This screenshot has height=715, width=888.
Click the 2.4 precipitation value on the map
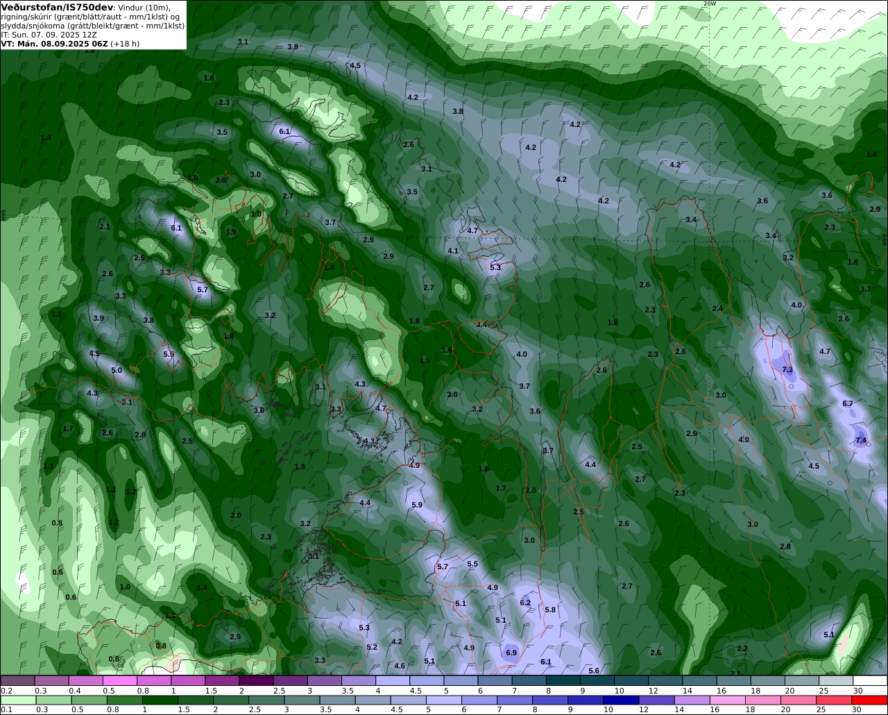click(717, 308)
